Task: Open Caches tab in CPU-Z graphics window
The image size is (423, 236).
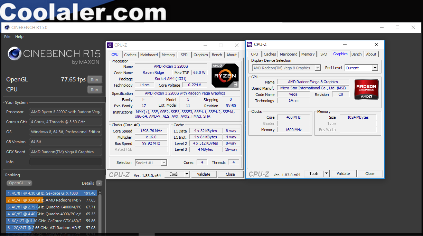Action: click(x=270, y=54)
